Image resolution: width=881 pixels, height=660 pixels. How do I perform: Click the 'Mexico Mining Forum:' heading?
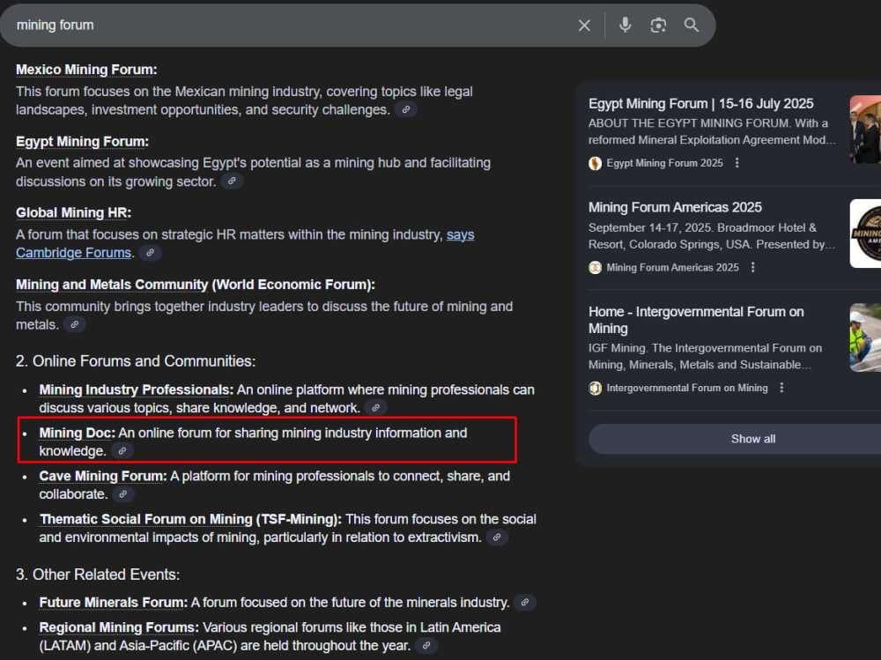point(86,70)
